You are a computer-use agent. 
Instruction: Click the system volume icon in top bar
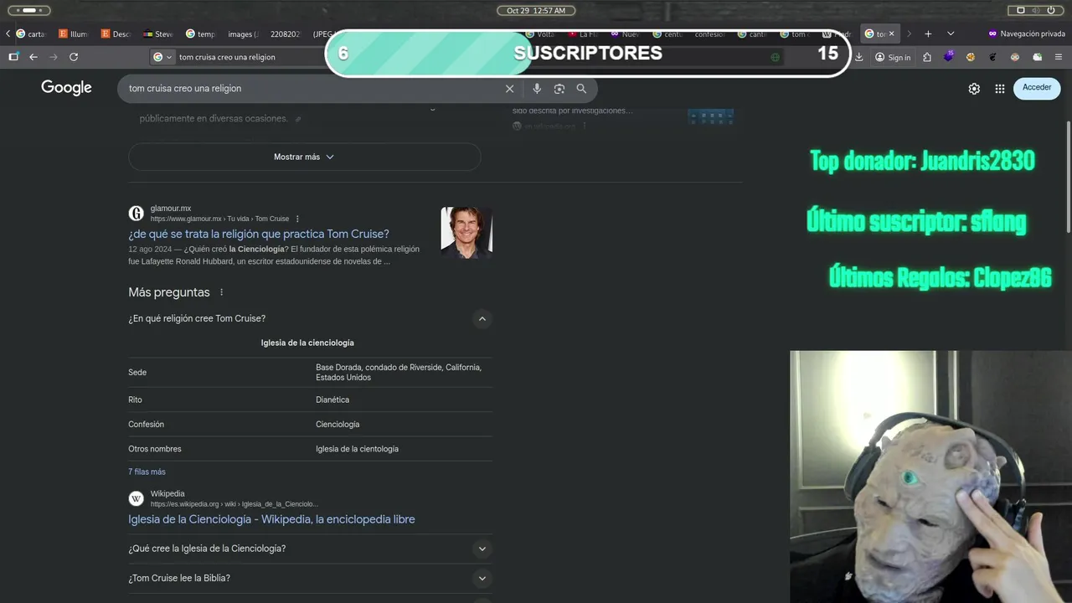coord(1036,10)
